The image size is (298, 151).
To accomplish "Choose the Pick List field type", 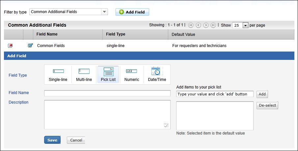I will pos(108,75).
